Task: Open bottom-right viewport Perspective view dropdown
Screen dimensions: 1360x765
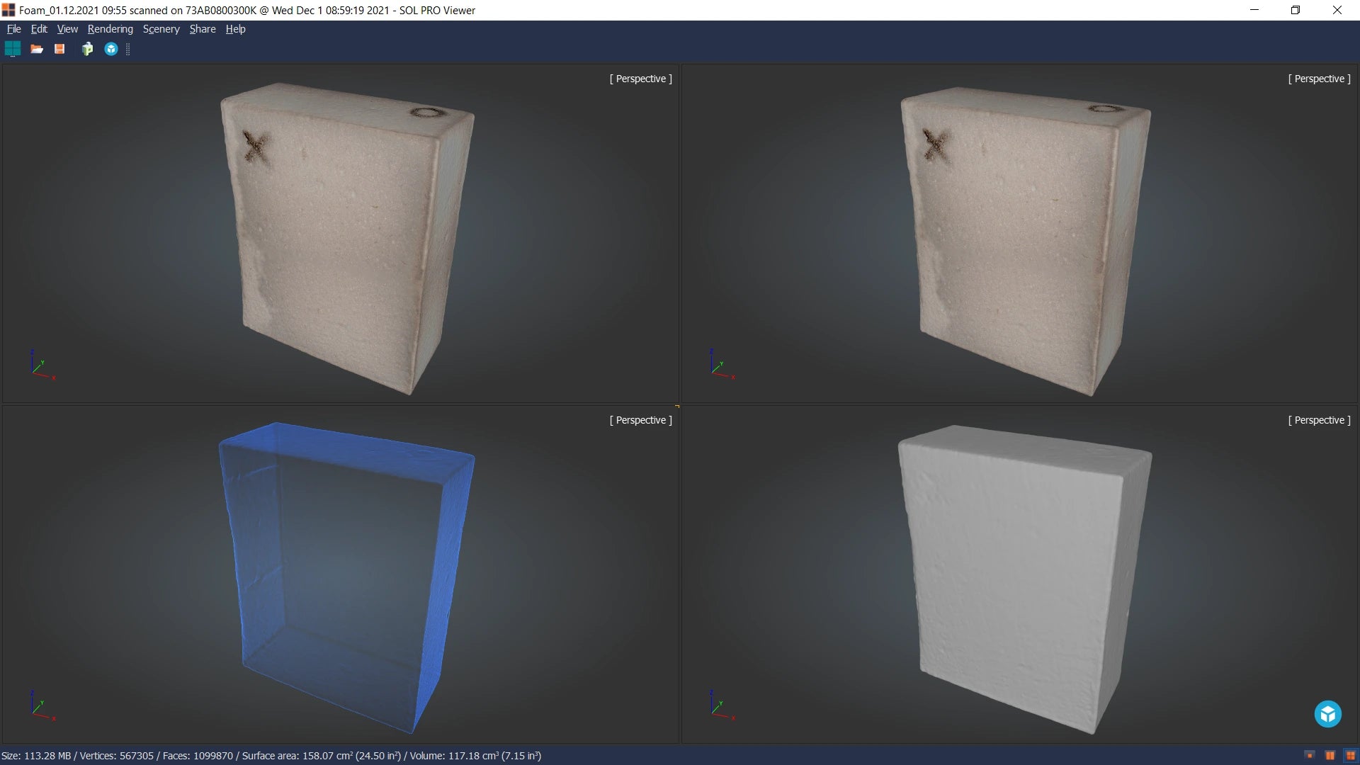Action: pyautogui.click(x=1319, y=420)
